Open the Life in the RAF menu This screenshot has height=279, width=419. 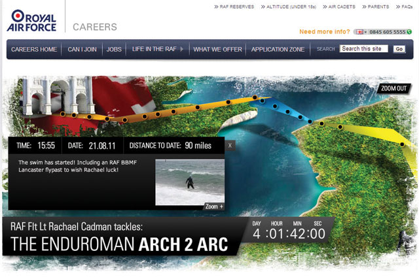(x=155, y=49)
